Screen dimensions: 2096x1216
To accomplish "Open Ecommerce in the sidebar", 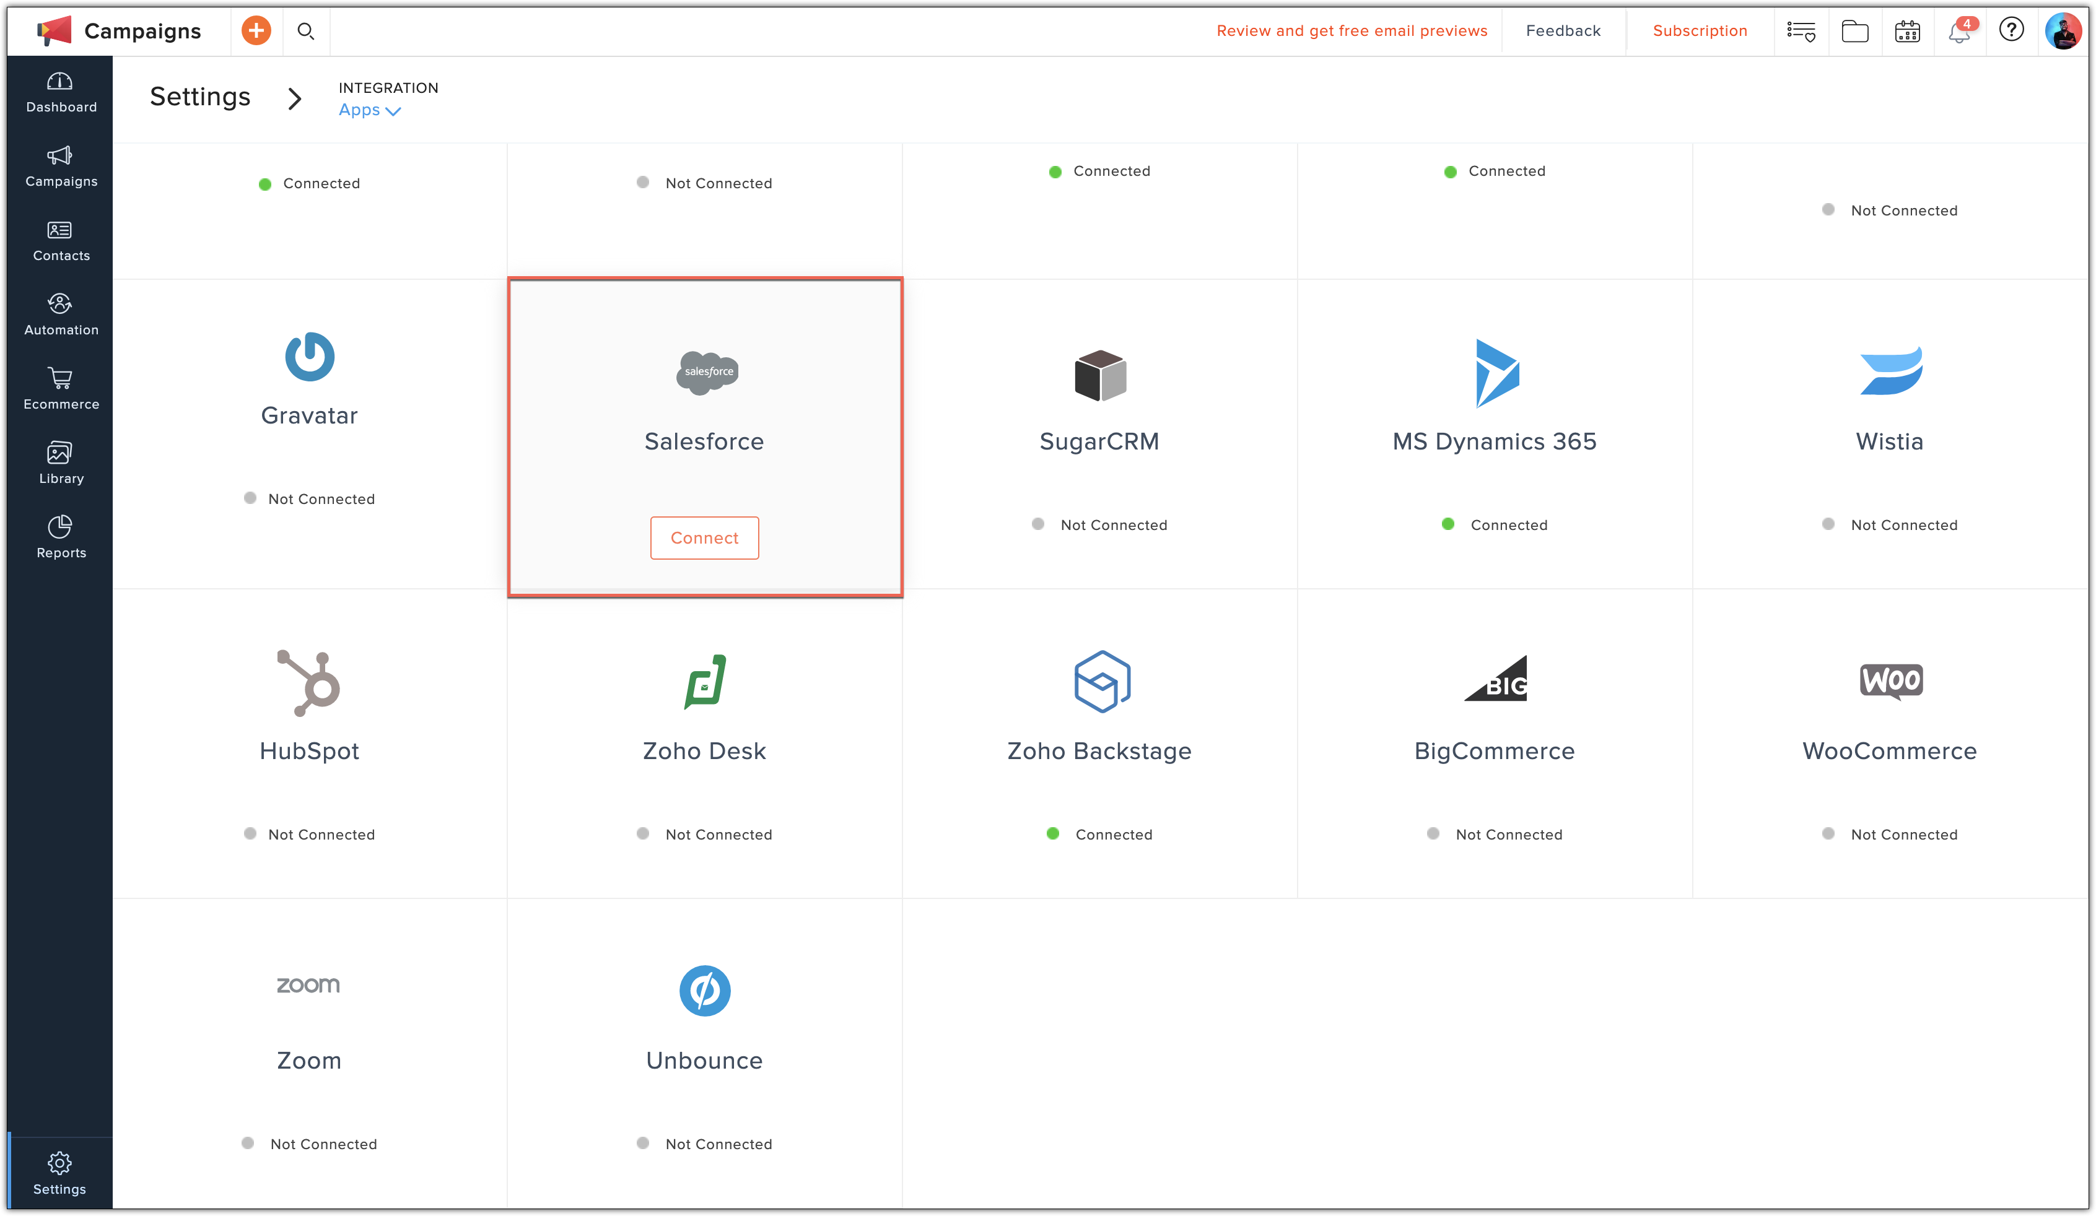I will click(61, 390).
